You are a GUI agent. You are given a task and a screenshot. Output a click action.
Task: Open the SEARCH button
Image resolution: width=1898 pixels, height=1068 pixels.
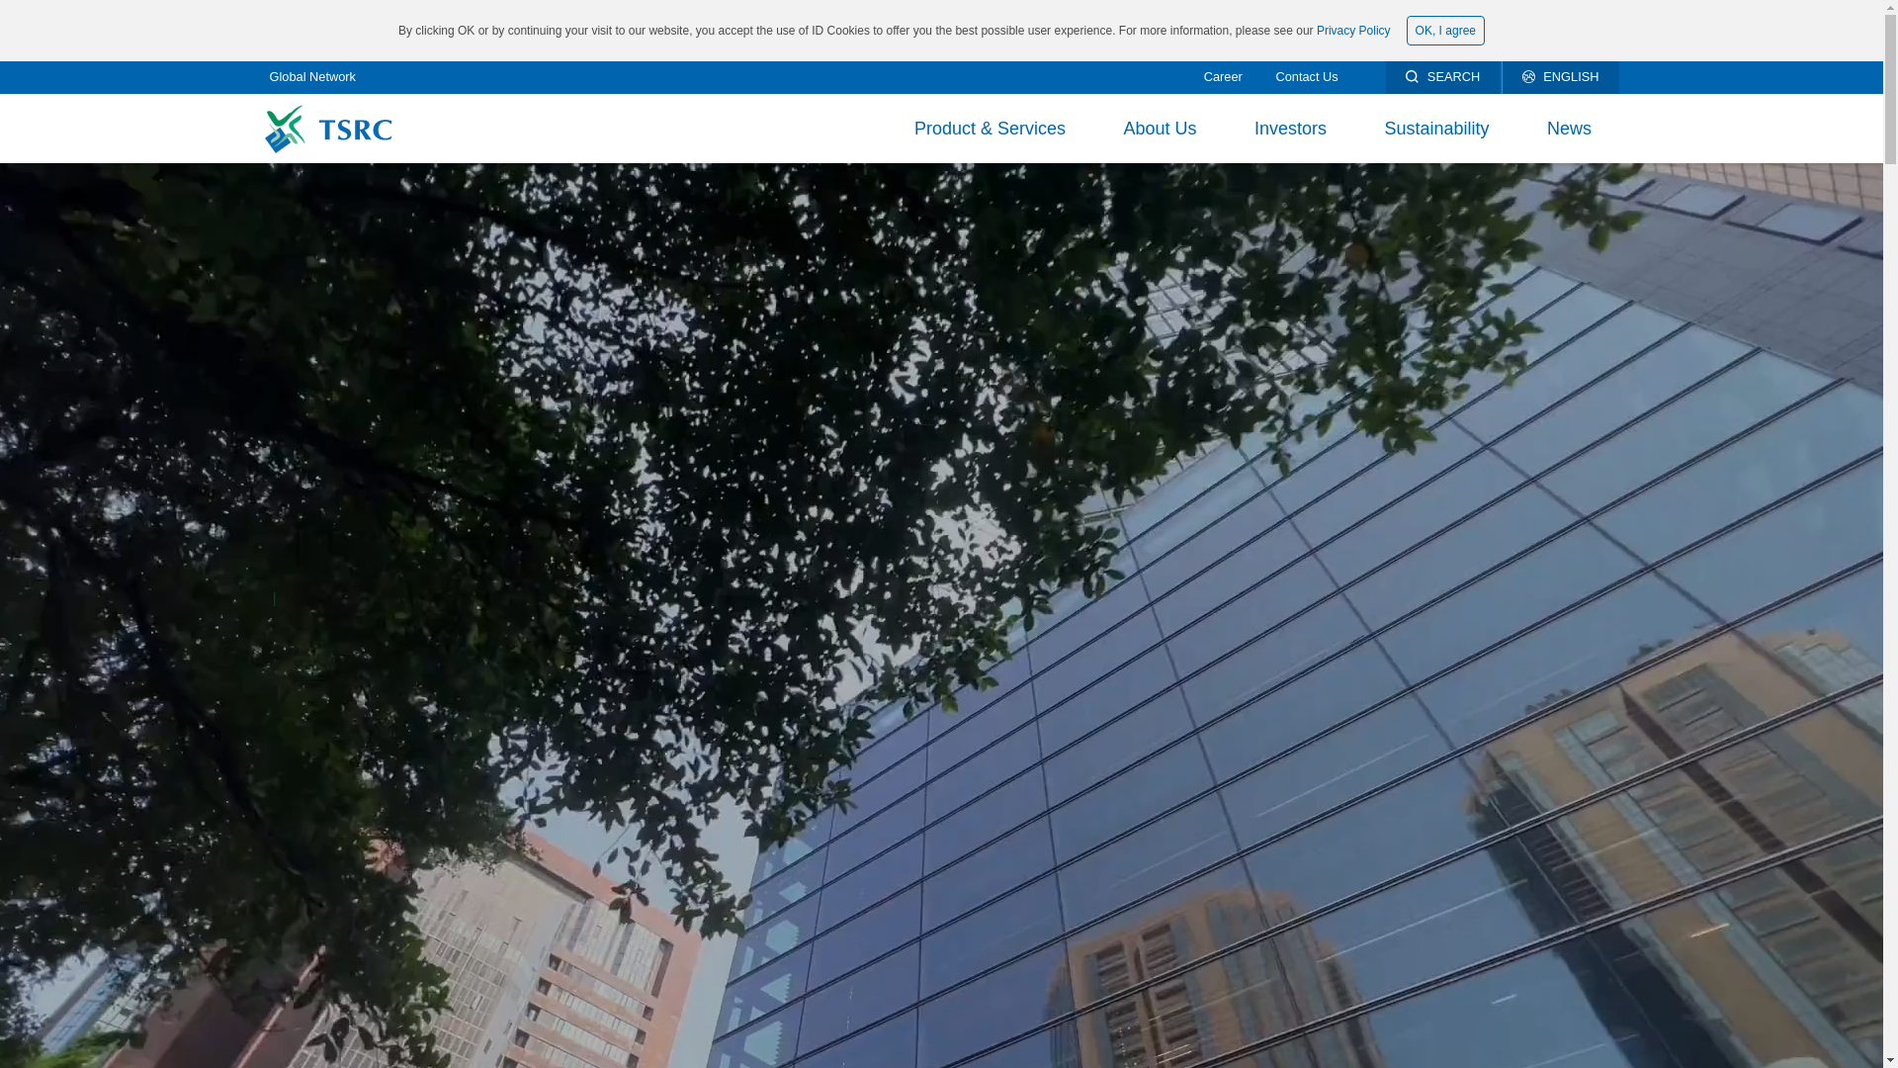tap(1442, 77)
